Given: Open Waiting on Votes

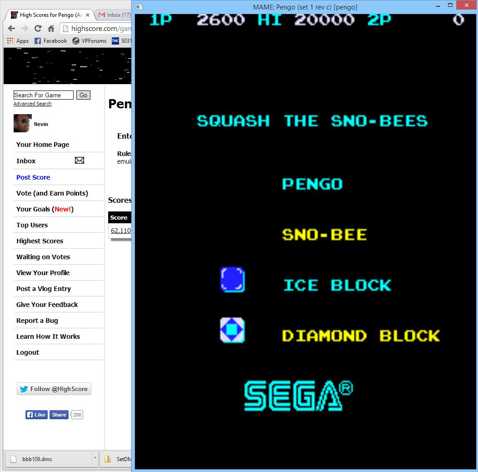Looking at the screenshot, I should 43,257.
